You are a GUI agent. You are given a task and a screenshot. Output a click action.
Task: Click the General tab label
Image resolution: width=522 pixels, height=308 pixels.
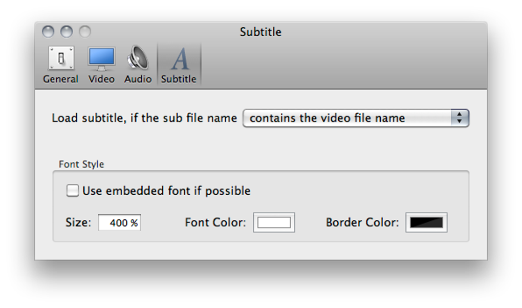coord(61,79)
